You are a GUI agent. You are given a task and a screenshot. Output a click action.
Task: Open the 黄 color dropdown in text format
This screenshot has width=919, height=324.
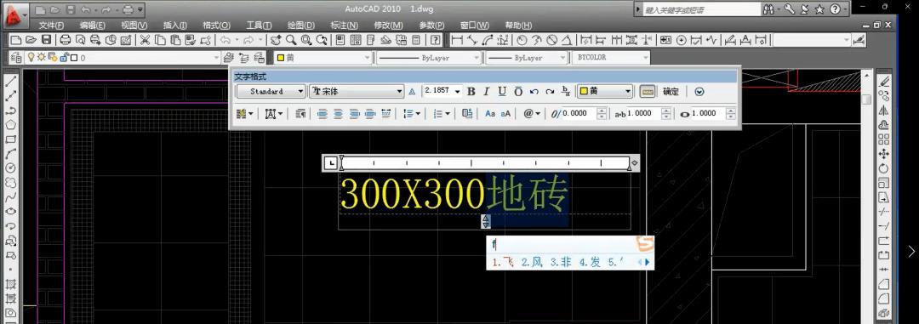605,91
